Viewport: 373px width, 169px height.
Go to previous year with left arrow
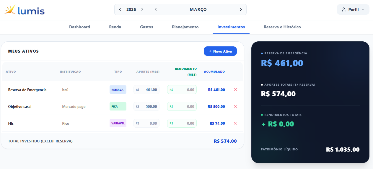[120, 9]
